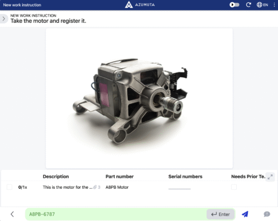Click the Part number column header
The width and height of the screenshot is (278, 221).
coord(120,177)
